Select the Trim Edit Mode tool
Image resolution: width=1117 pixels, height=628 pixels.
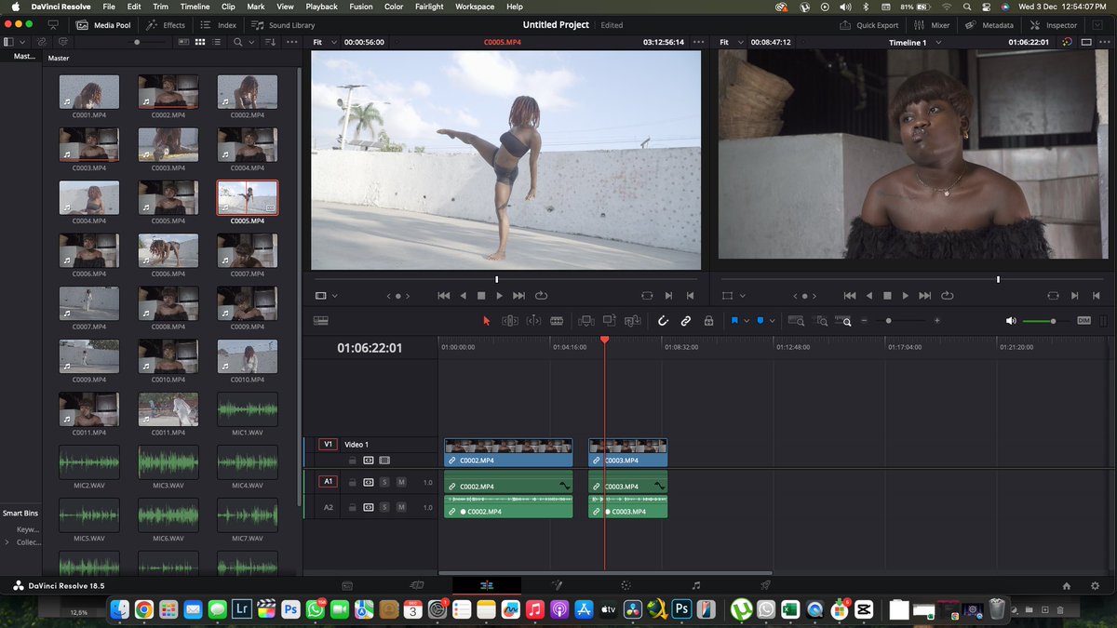(509, 321)
